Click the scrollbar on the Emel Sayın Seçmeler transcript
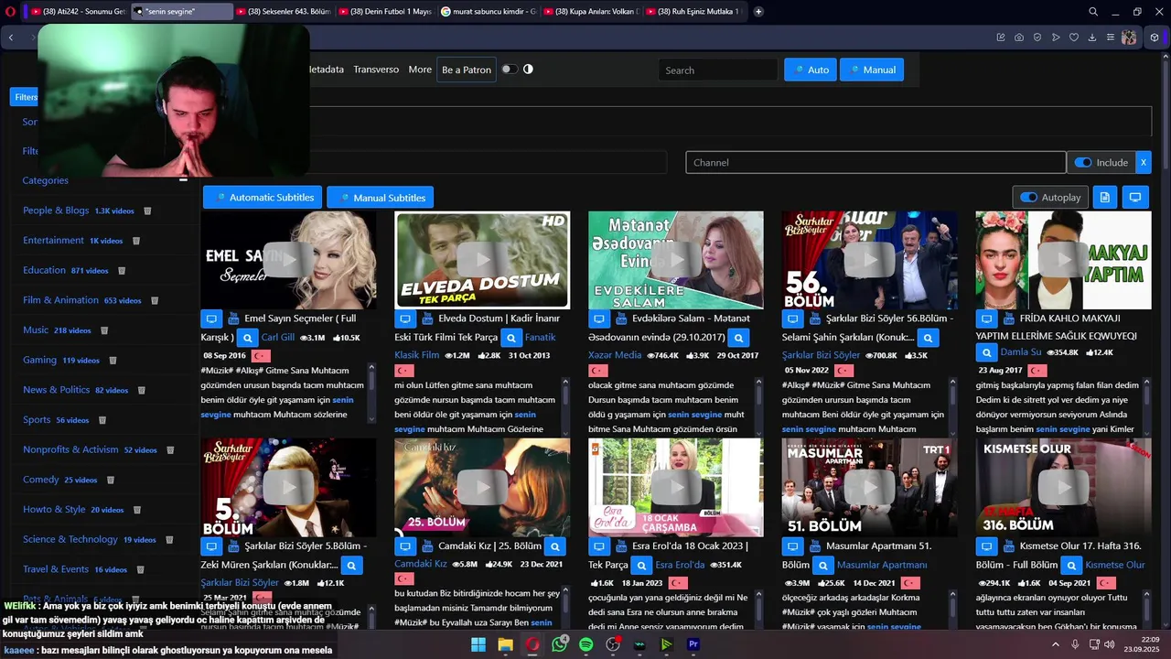This screenshot has height=659, width=1171. click(x=371, y=393)
